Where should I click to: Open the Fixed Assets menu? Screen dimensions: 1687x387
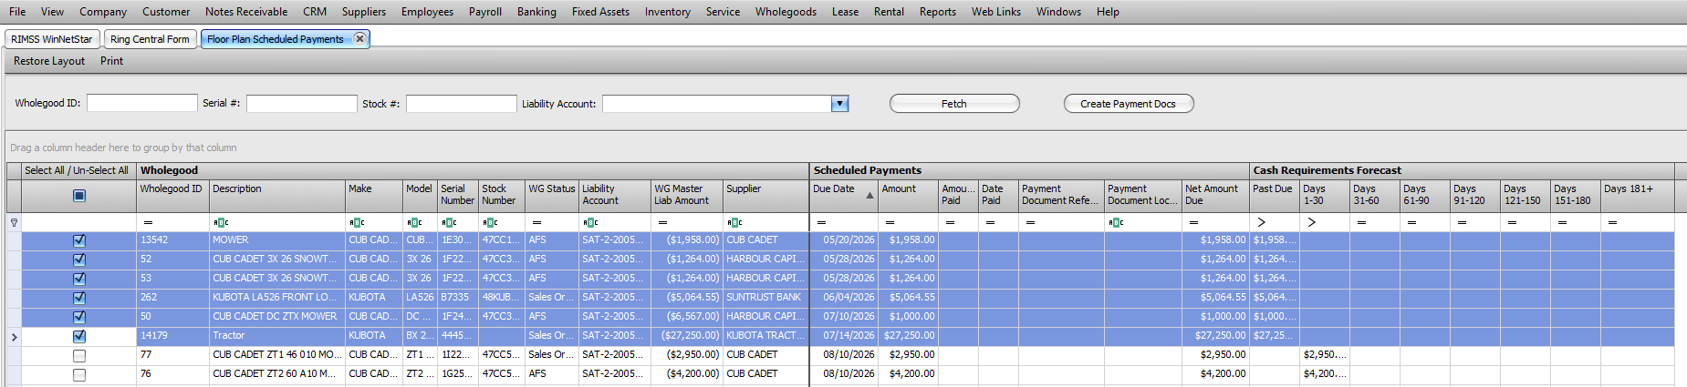600,12
